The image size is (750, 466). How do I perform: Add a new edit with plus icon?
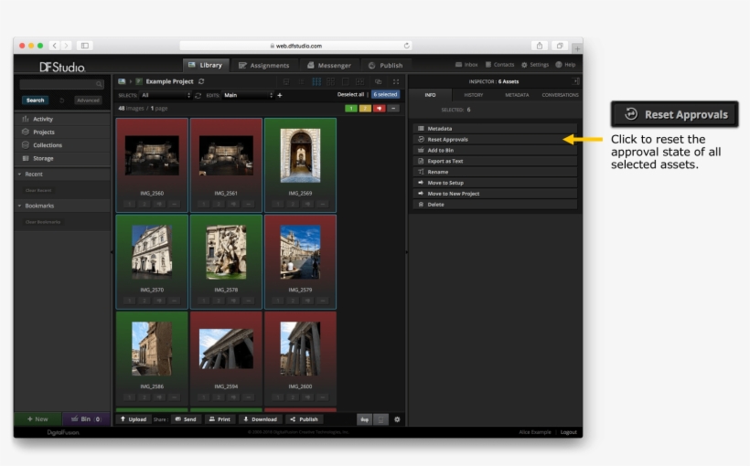point(280,95)
